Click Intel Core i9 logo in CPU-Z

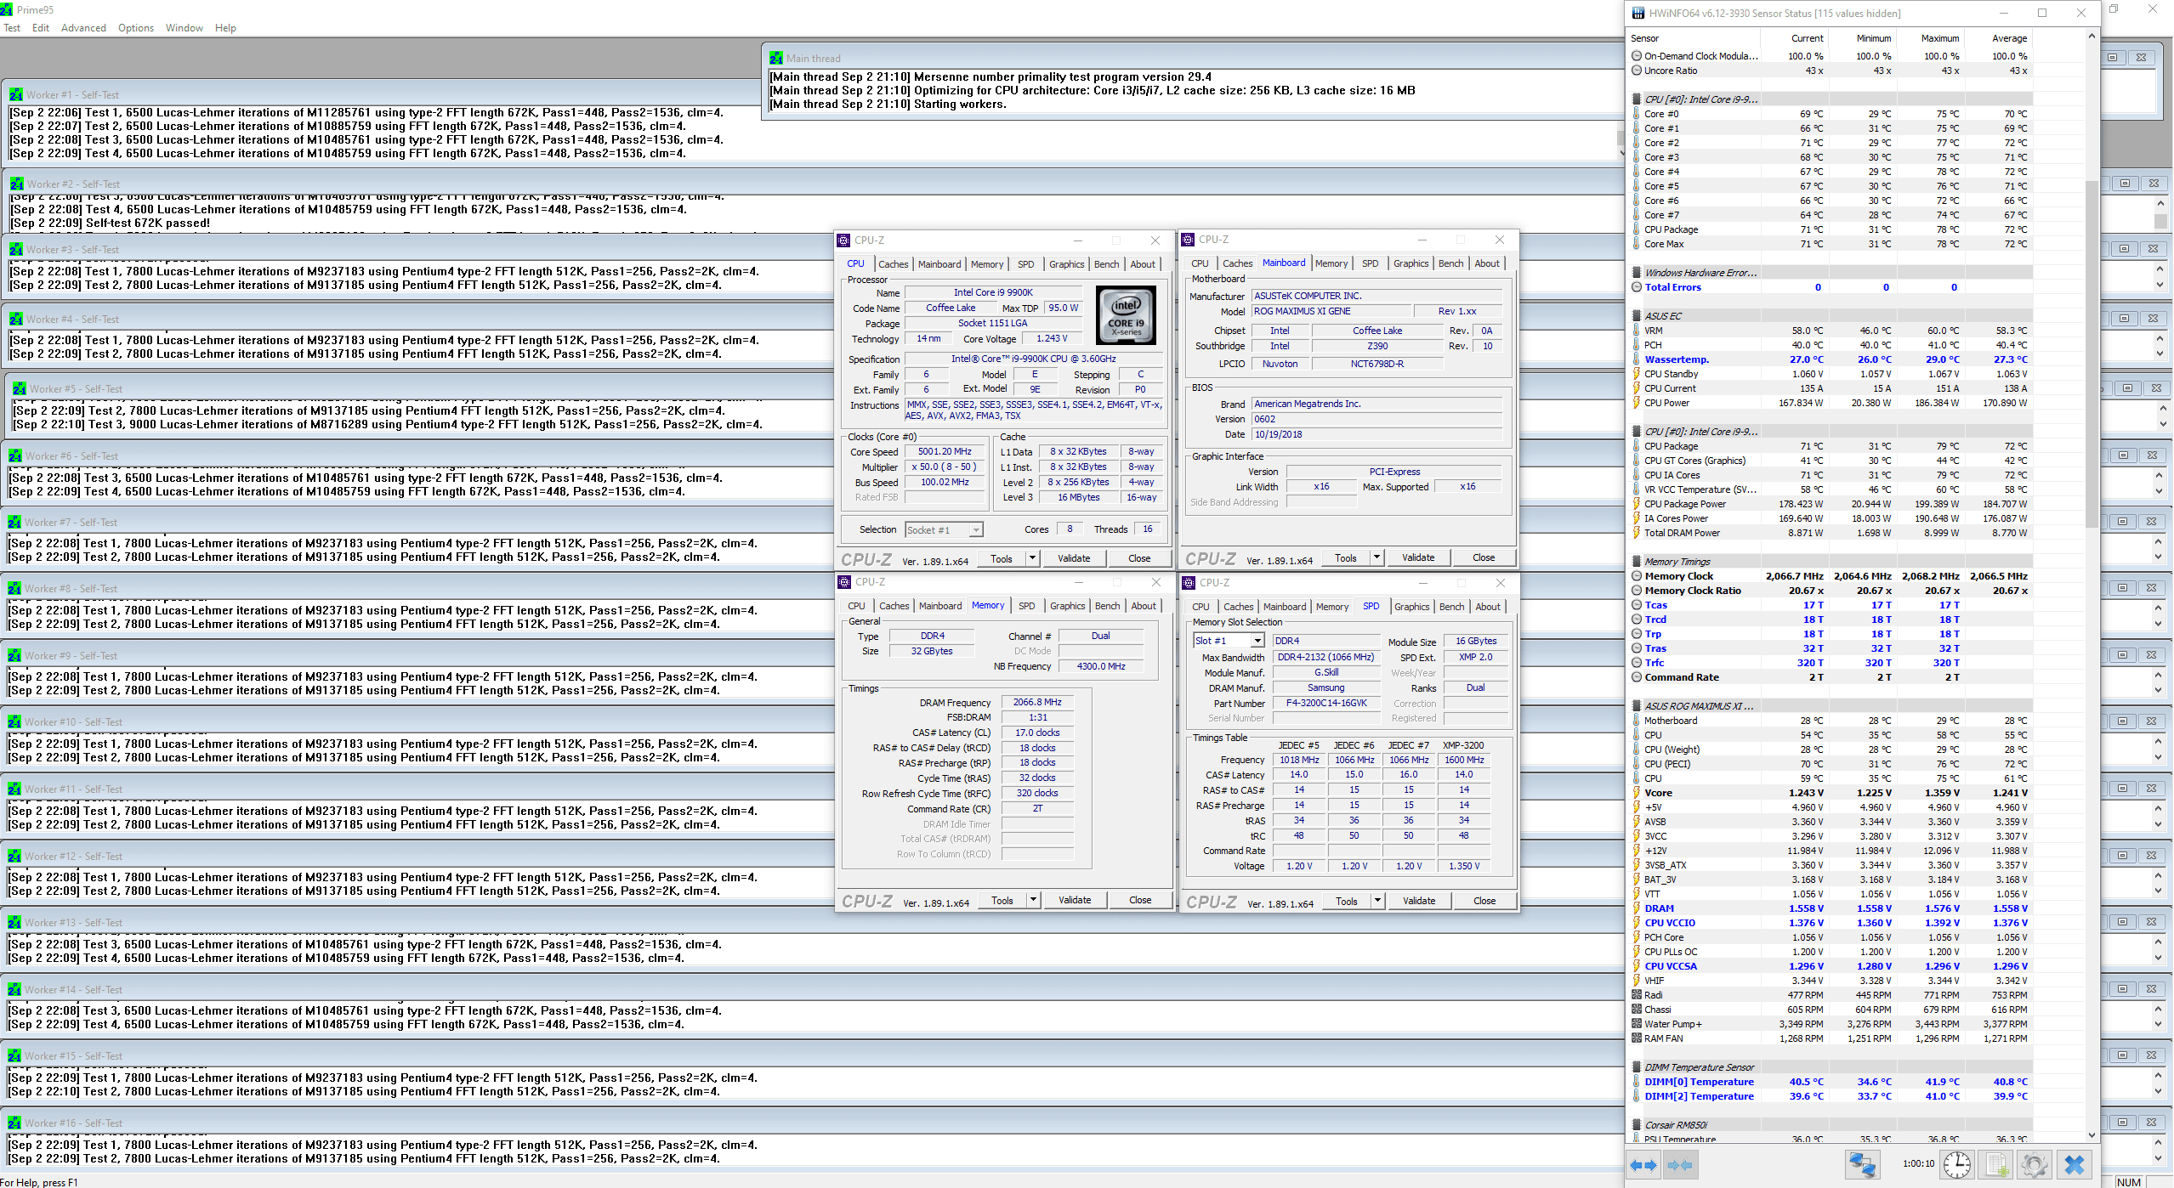(x=1127, y=315)
